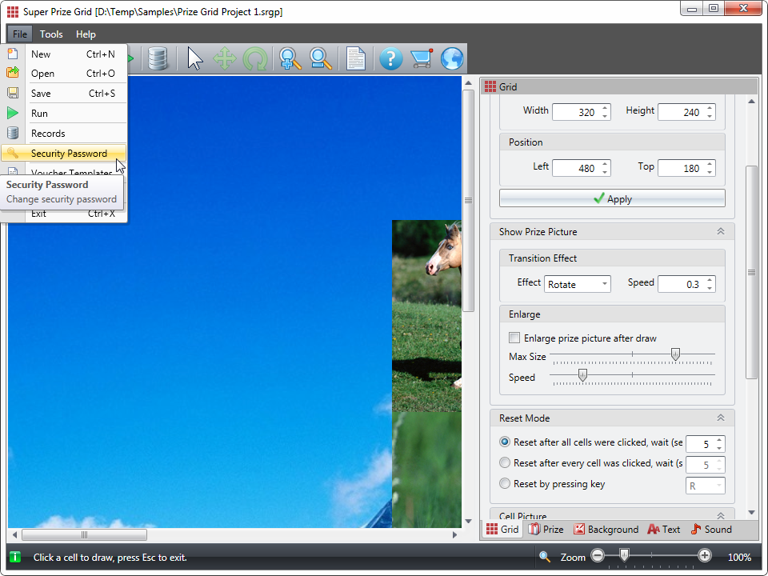
Task: Select Reset after every cell was clicked
Action: 505,462
